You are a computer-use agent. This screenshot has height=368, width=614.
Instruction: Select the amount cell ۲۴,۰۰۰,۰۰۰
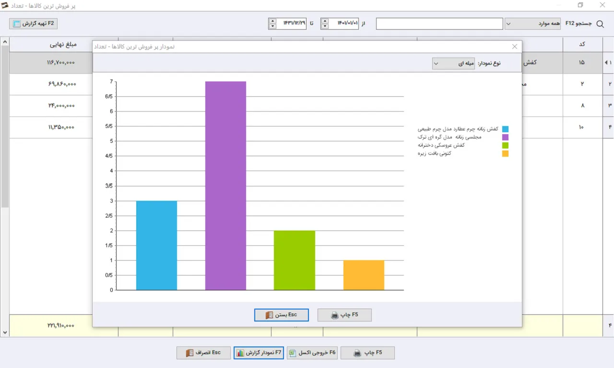click(x=61, y=105)
